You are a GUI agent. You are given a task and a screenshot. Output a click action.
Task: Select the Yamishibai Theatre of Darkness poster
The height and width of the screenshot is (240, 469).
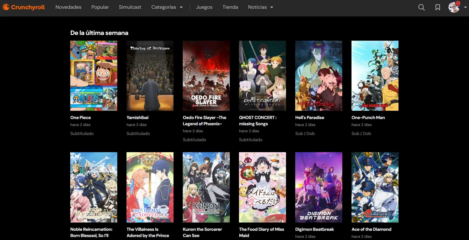pos(150,76)
